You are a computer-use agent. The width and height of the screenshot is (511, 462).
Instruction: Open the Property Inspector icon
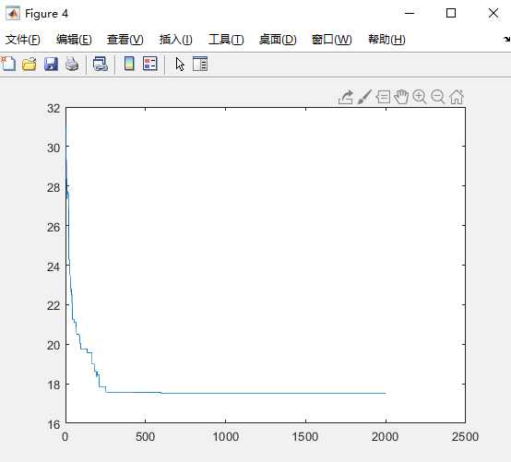point(200,64)
